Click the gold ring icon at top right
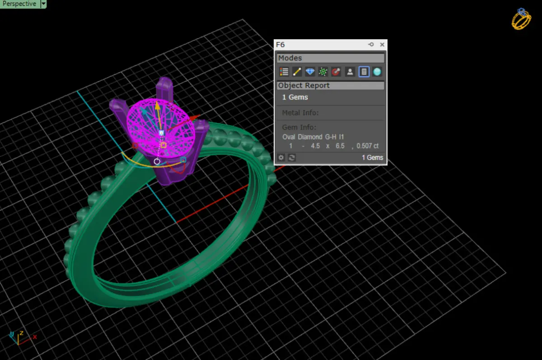The height and width of the screenshot is (360, 542). coord(521,18)
